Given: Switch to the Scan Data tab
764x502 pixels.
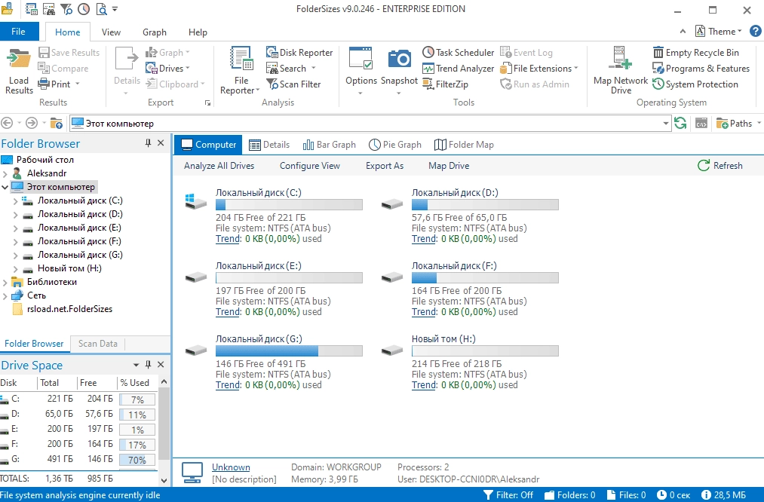Looking at the screenshot, I should [x=97, y=343].
